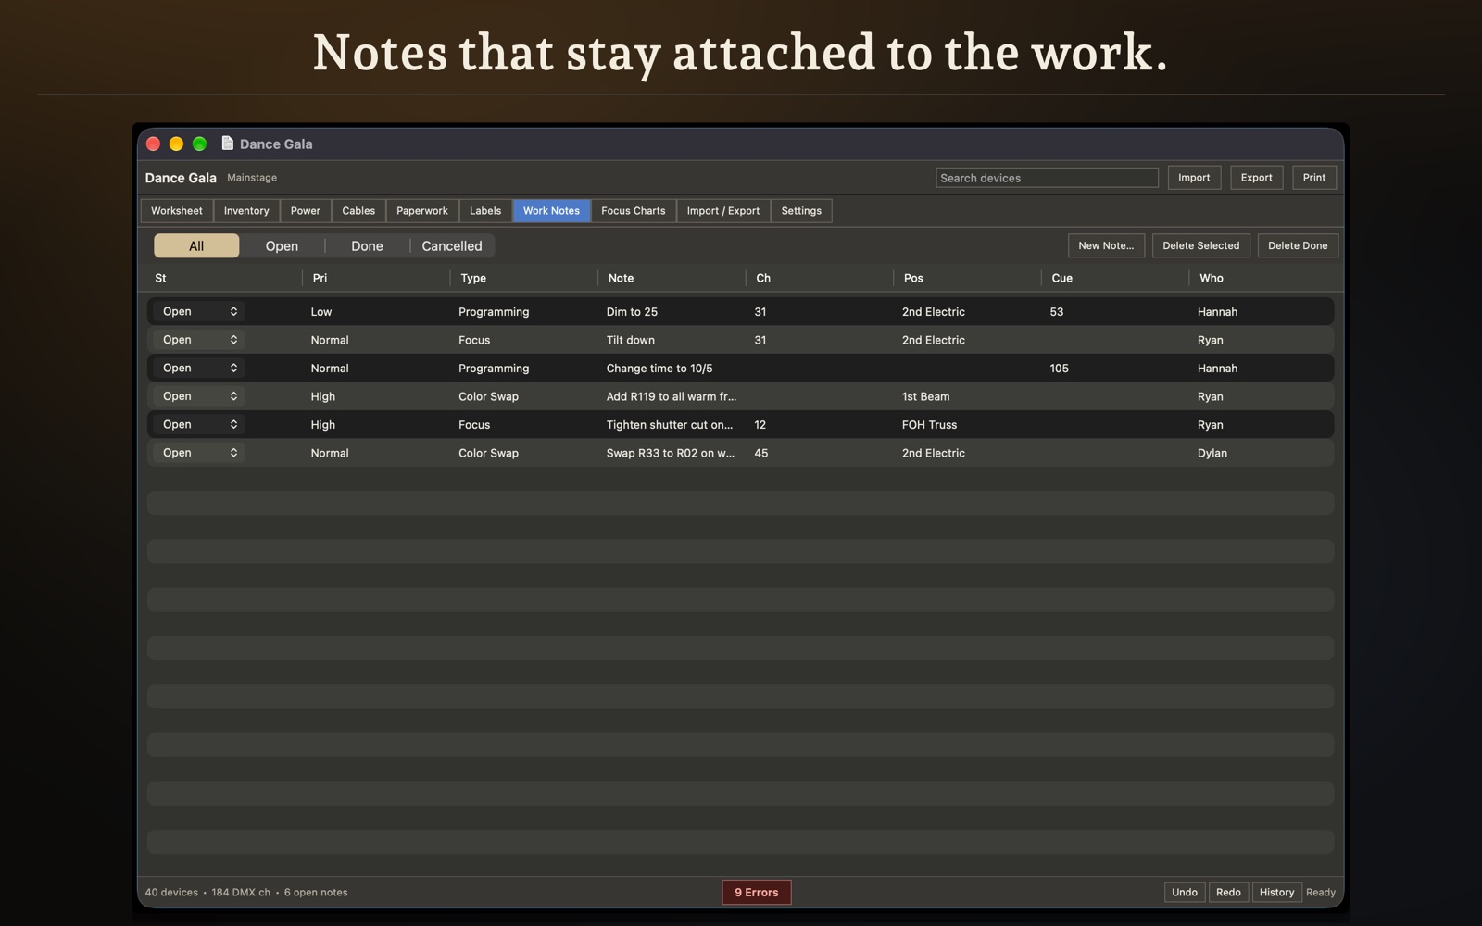
Task: Open the 9 Errors indicator
Action: 757,893
